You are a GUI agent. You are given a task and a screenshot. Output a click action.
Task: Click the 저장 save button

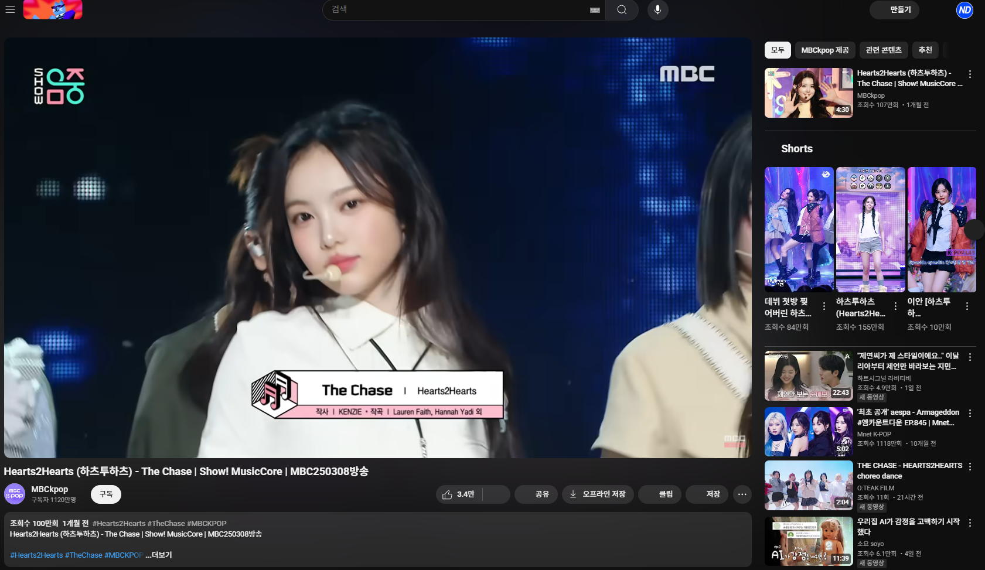(707, 494)
